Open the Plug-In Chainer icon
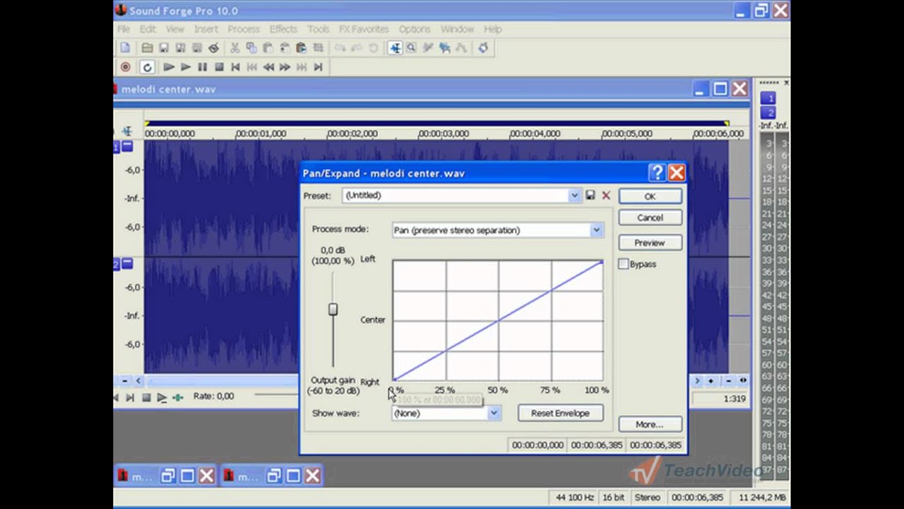Screen dimensions: 904x509 click(483, 48)
